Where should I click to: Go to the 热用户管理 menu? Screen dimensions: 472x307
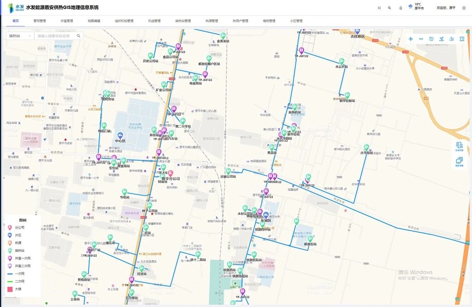tap(240, 21)
